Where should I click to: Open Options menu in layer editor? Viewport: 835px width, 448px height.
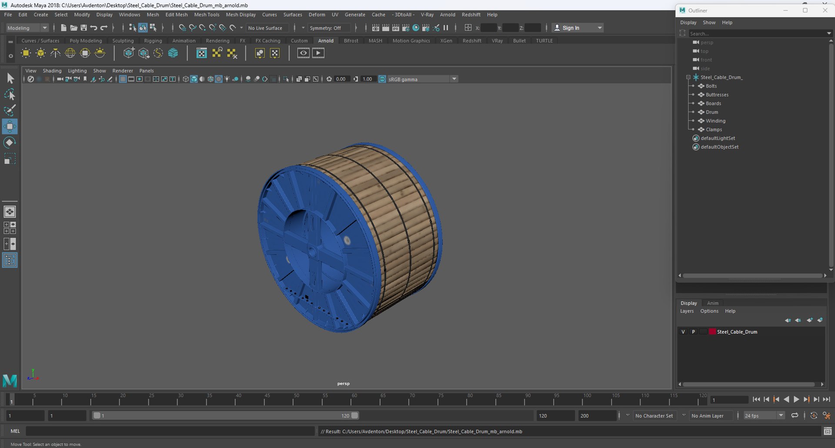click(x=709, y=311)
